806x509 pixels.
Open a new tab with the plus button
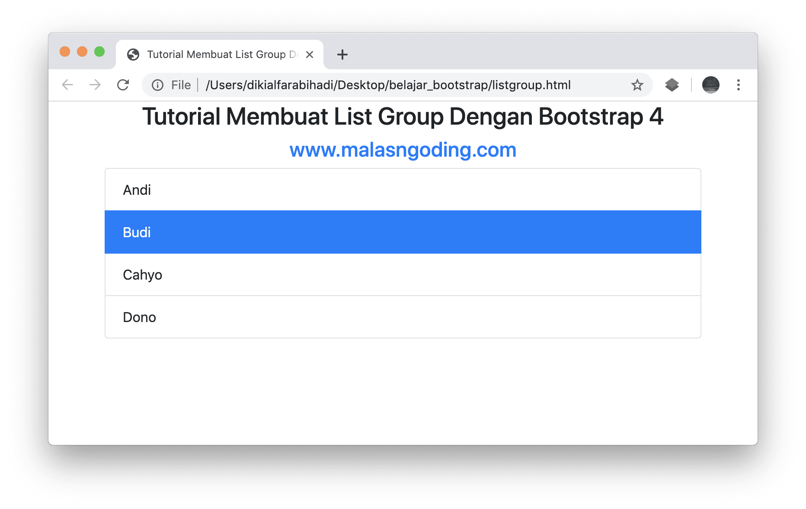coord(342,55)
